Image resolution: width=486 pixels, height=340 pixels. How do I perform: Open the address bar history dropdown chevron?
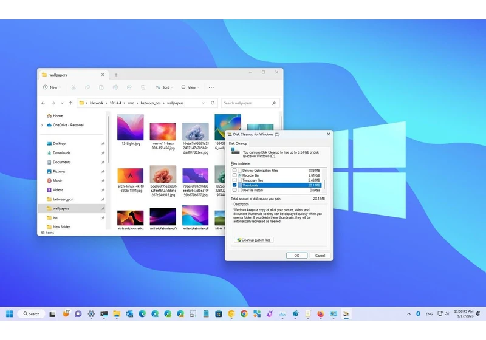(203, 103)
